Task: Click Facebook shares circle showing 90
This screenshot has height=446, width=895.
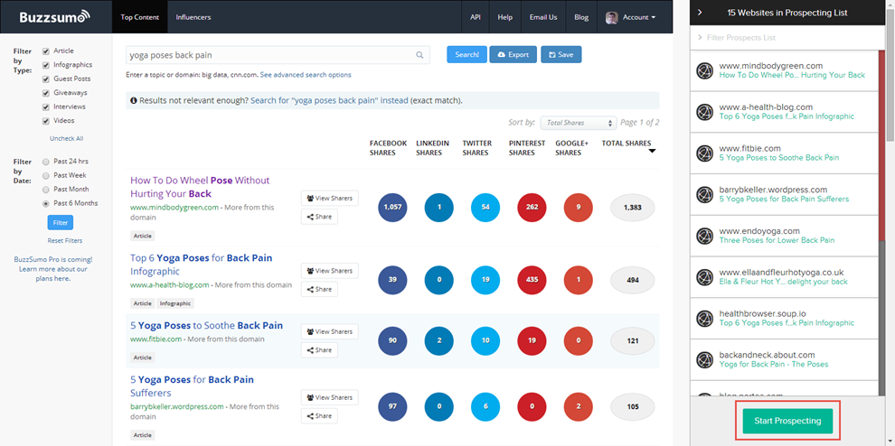Action: pos(392,341)
